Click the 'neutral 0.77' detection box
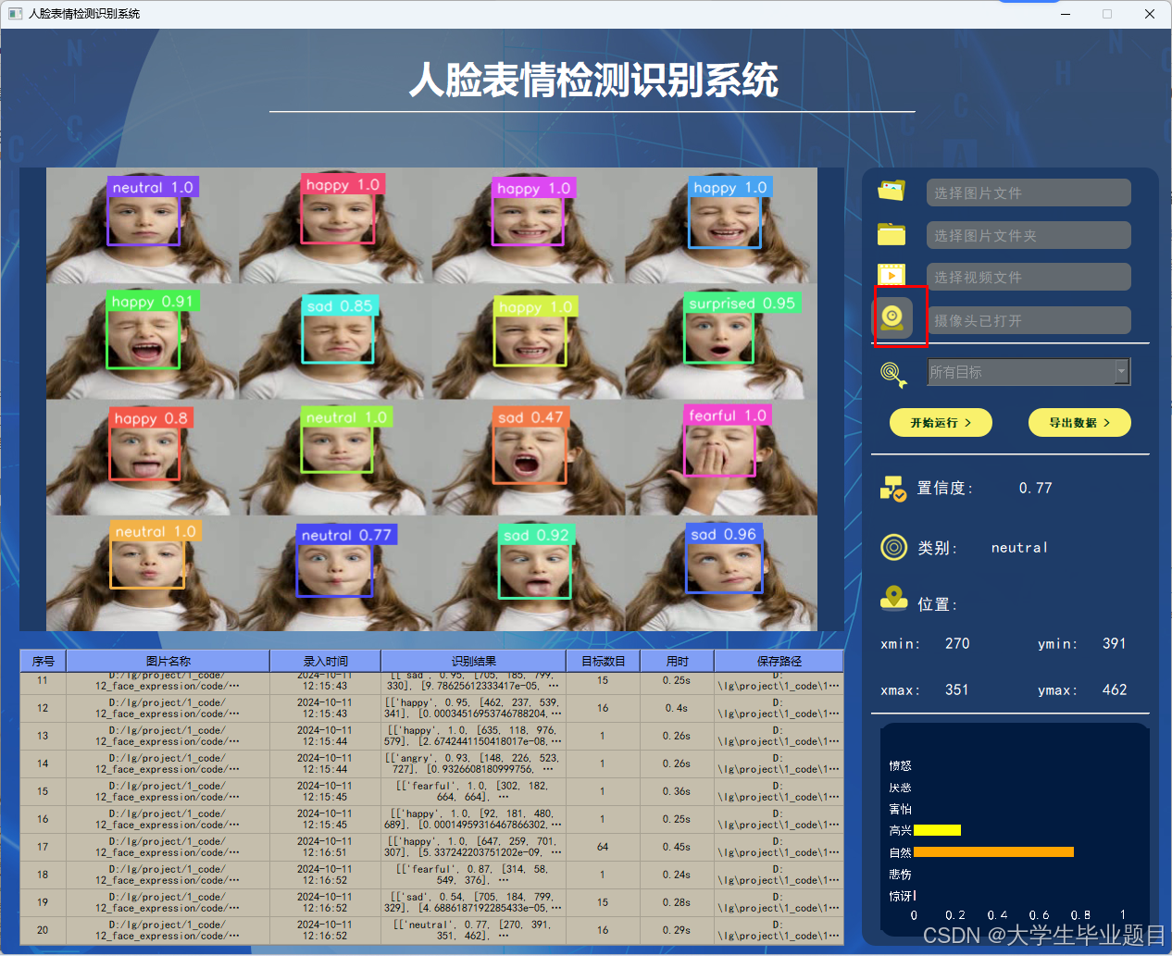1172x956 pixels. point(334,569)
